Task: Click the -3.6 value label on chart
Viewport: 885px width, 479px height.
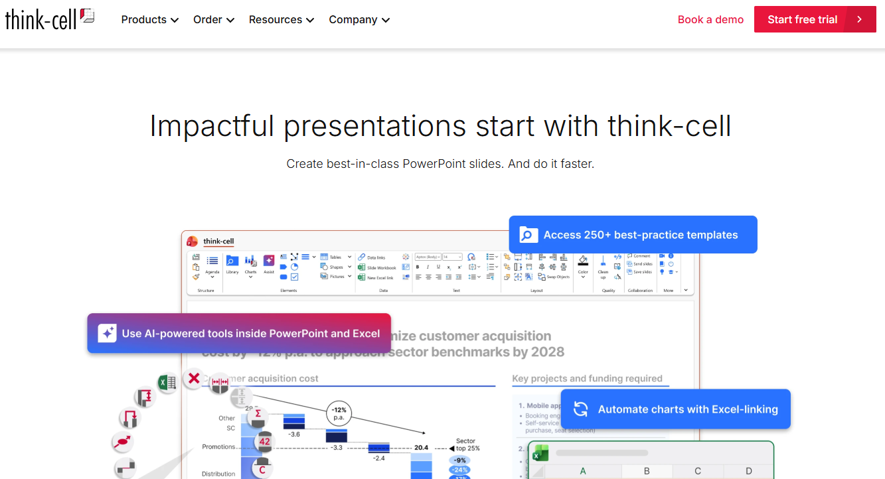Action: tap(294, 435)
